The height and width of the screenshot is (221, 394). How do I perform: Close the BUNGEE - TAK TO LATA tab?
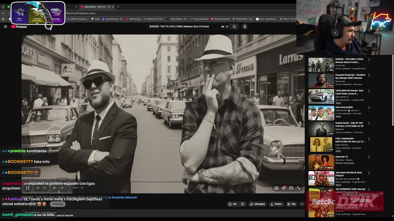[113, 7]
